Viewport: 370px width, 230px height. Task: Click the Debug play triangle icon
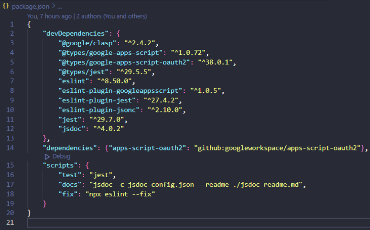(47, 157)
